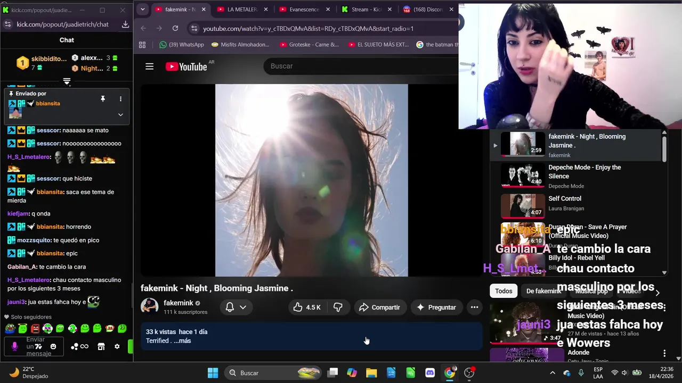Show next filter chips arrow

(657, 292)
